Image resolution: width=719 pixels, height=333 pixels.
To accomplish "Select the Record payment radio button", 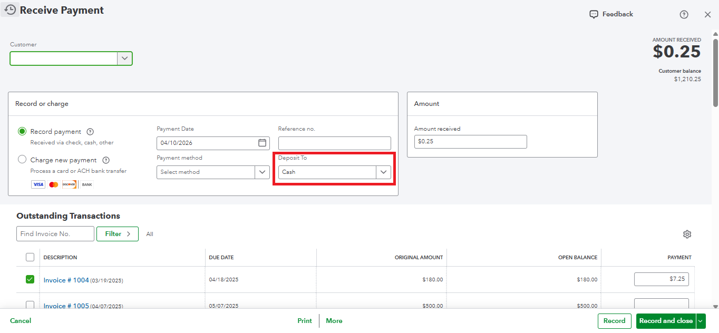I will (x=22, y=131).
